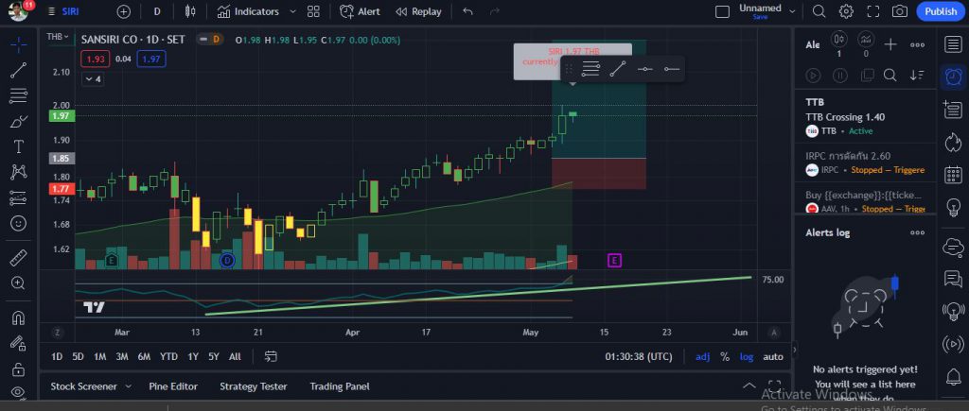
Task: Toggle stay in drawing mode
Action: [x=19, y=343]
